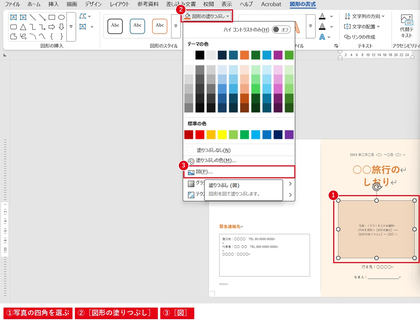Pick the rectangle shape in gallery
The height and width of the screenshot is (323, 420).
[52, 17]
